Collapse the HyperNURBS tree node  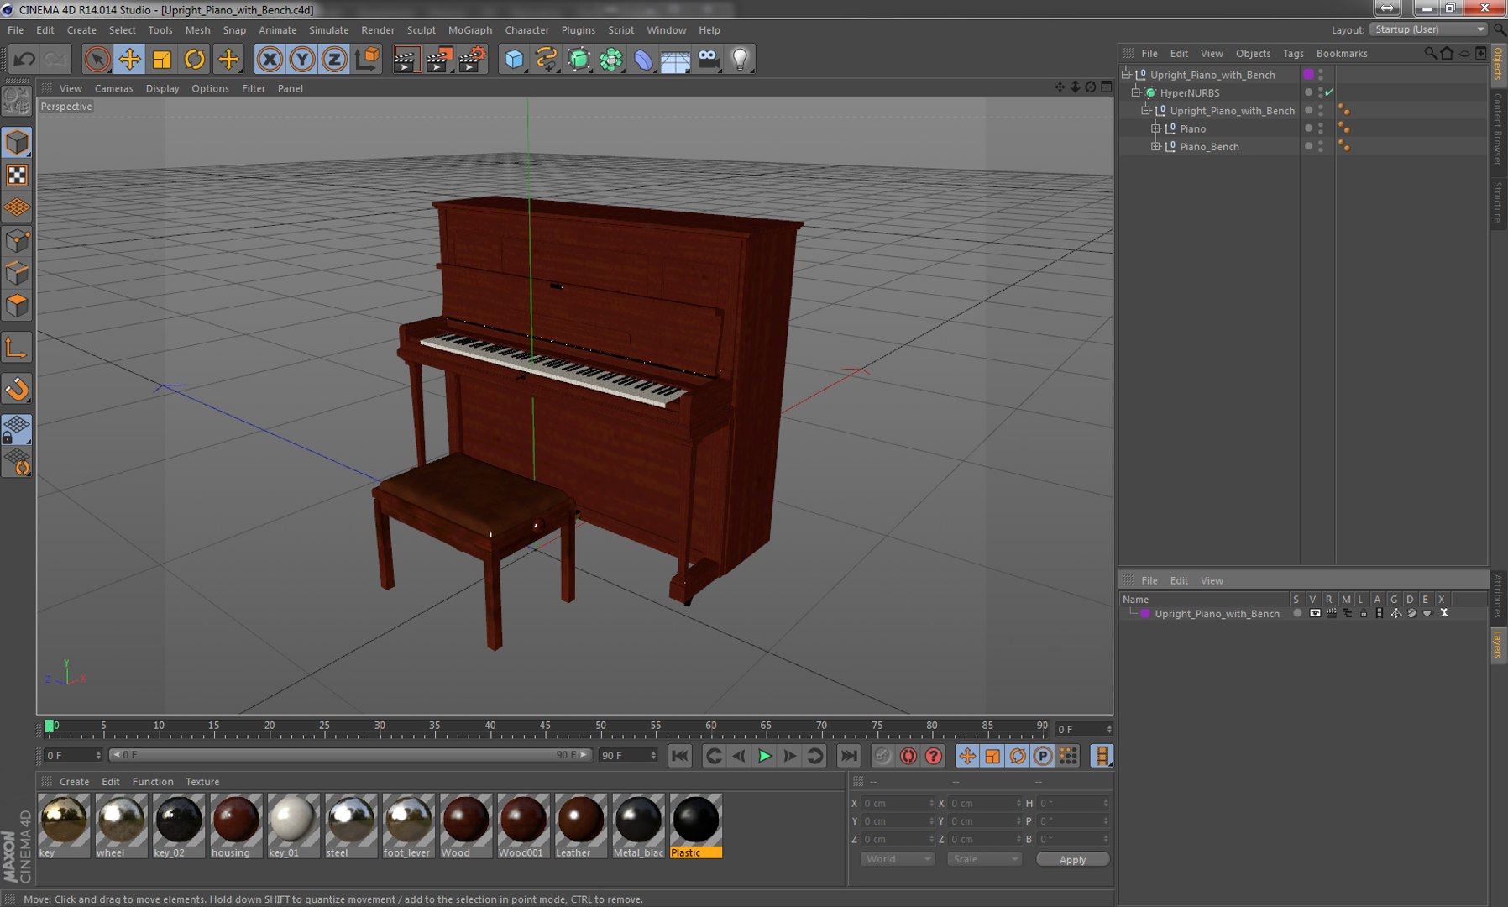(1135, 92)
